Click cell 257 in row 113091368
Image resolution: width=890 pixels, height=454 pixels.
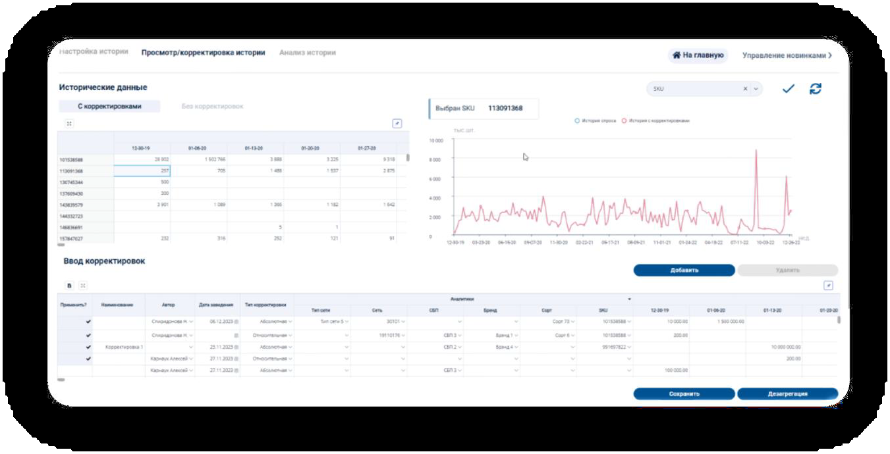[142, 171]
